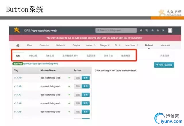Click ops-watchdog-web project title in header

click(x=45, y=31)
